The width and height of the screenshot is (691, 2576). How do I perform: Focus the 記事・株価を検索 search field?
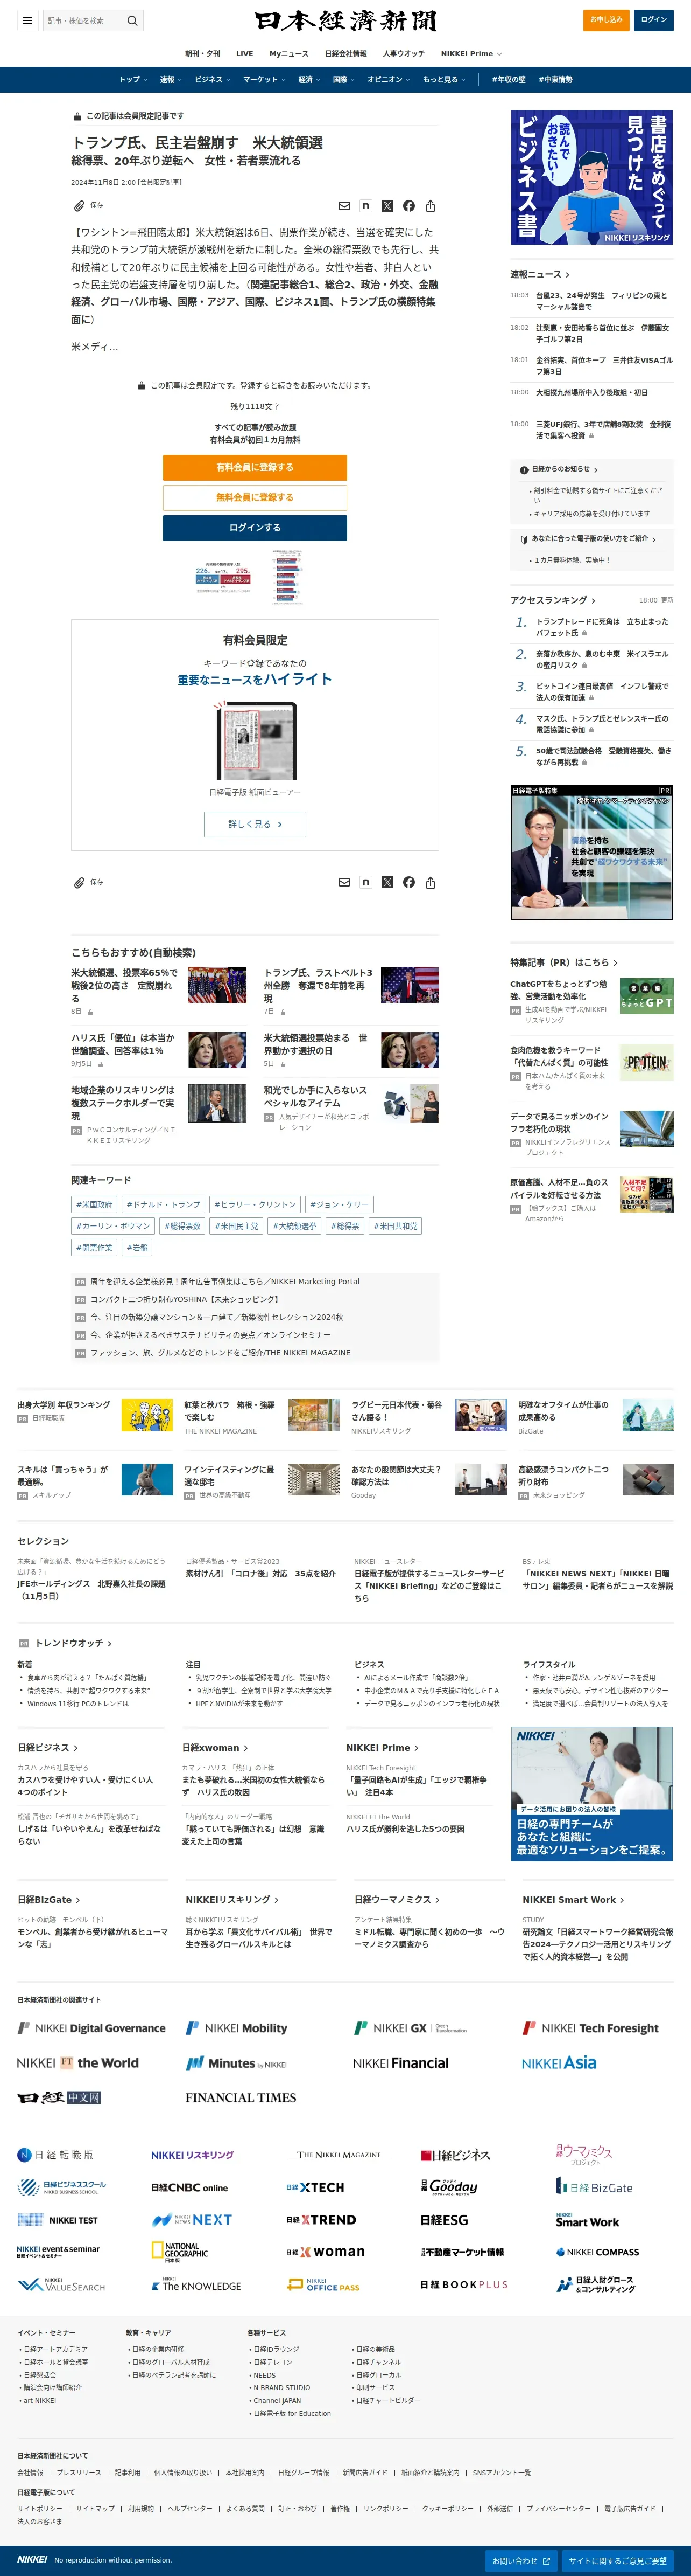(x=84, y=20)
